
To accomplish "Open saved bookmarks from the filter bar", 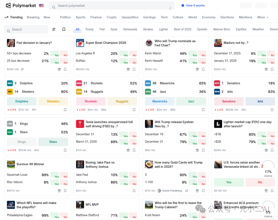I will [64, 29].
